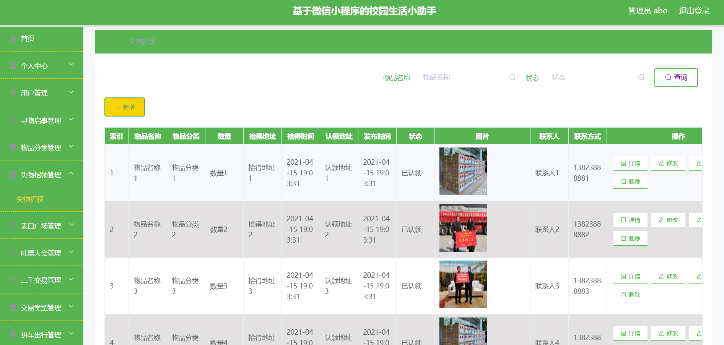
Task: Click the icon beside 表白广场管理
Action: tap(13, 226)
